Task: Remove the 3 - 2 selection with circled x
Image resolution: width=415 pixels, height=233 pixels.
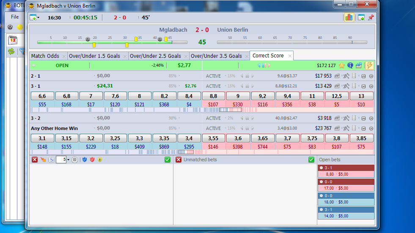Action: [371, 118]
